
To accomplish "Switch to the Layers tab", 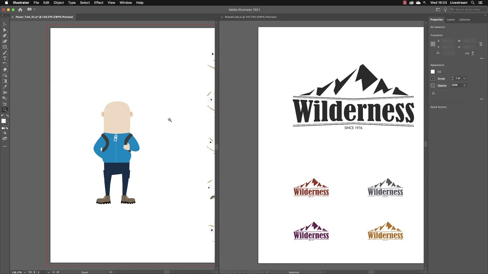I will [451, 19].
